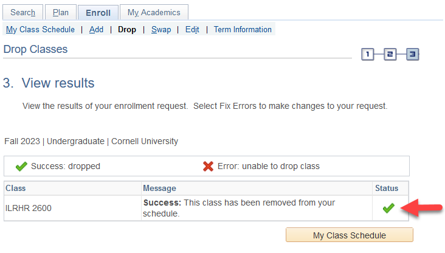Click green checkmark in Status column
The image size is (445, 253).
point(388,208)
